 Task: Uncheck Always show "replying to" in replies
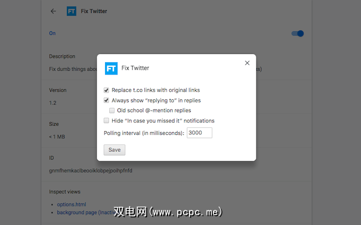(106, 100)
